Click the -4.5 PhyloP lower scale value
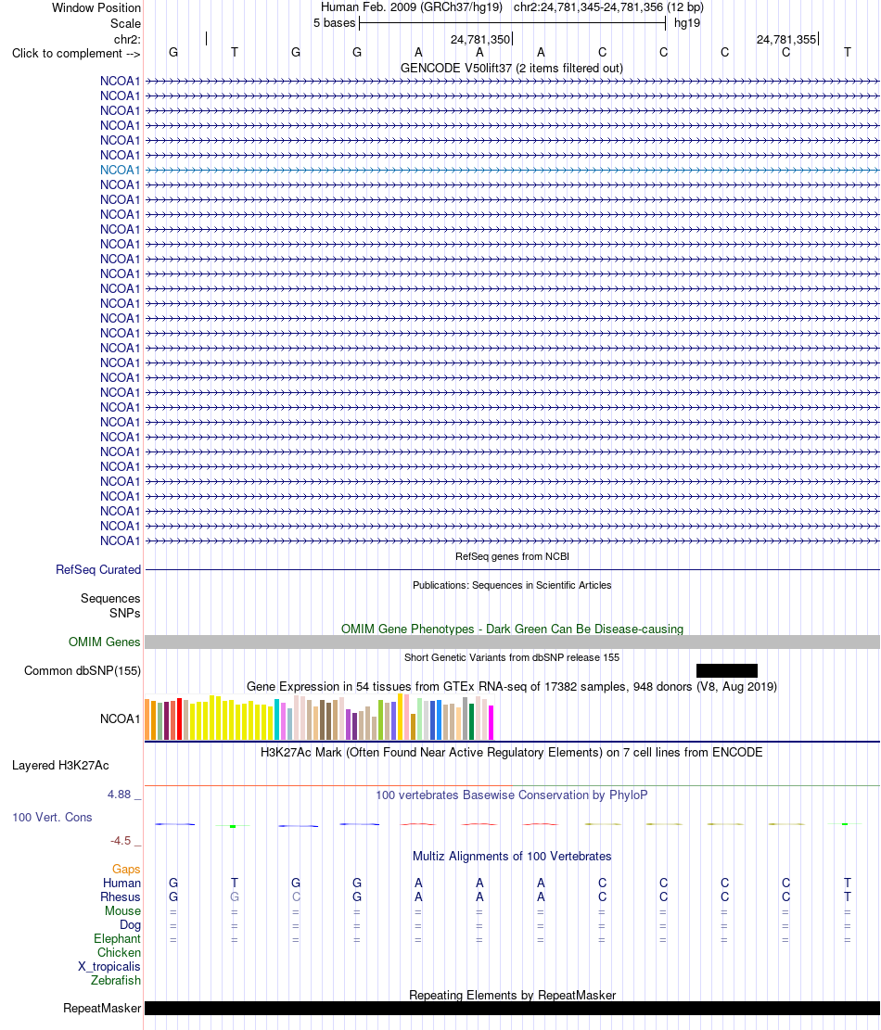 tap(121, 841)
